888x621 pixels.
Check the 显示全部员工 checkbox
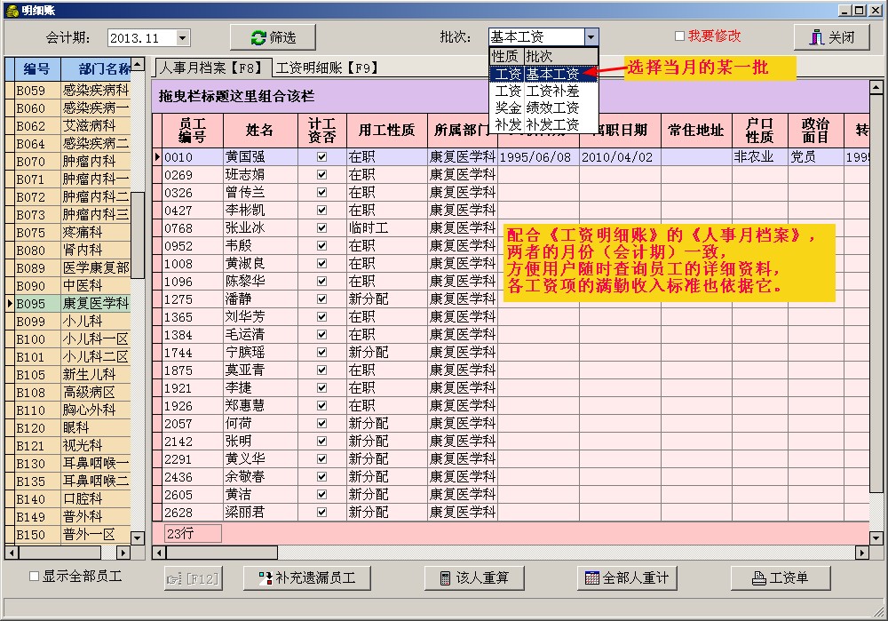tap(35, 577)
